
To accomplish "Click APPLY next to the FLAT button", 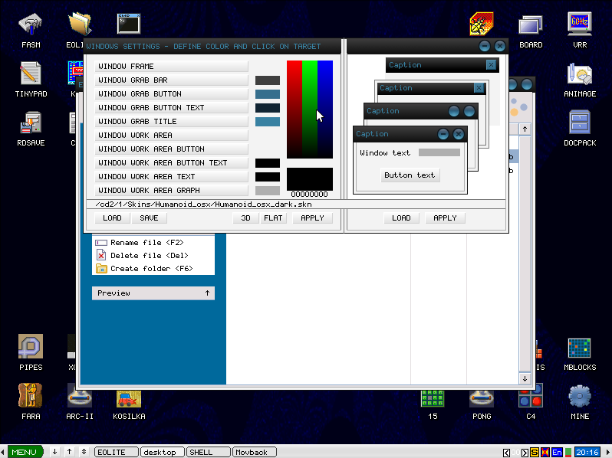I will [x=312, y=218].
